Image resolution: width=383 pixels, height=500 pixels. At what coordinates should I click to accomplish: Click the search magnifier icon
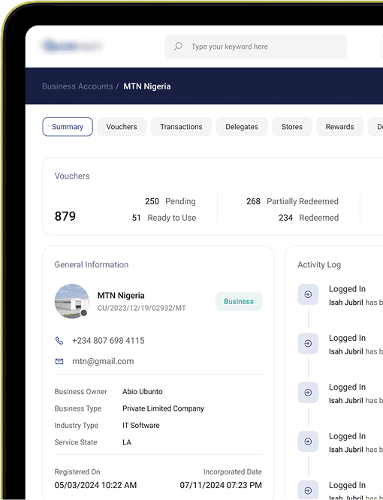click(178, 47)
